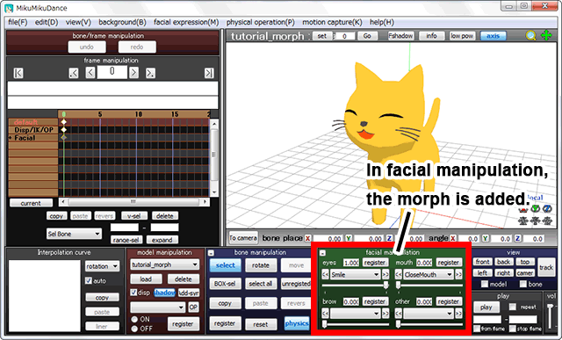
Task: Click keyframe diamond on Disp/IK/OP row
Action: click(64, 129)
